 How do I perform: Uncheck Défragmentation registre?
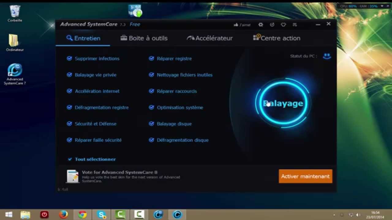(x=69, y=108)
